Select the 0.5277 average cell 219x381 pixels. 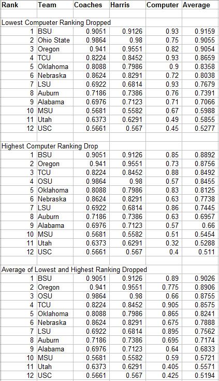[200, 128]
